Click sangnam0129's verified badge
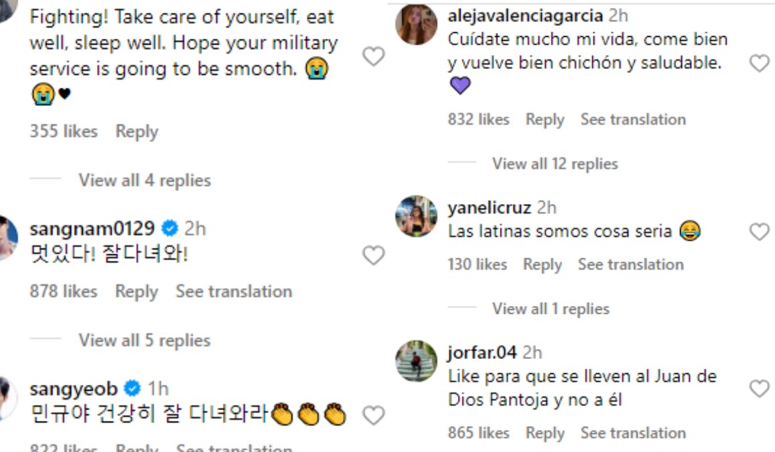The image size is (775, 452). click(170, 229)
